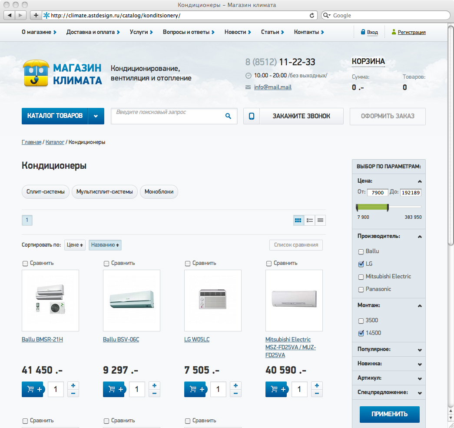The image size is (454, 428).
Task: Click the right price slider handle
Action: [388, 207]
